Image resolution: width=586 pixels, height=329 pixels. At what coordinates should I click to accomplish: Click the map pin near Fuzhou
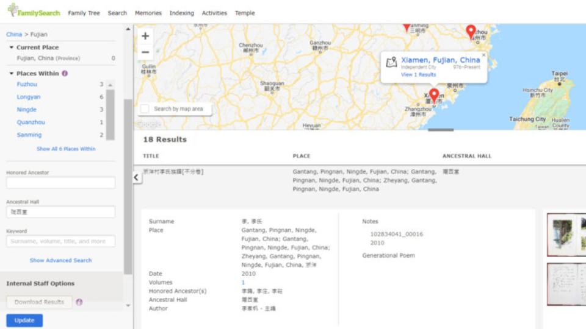pyautogui.click(x=471, y=30)
